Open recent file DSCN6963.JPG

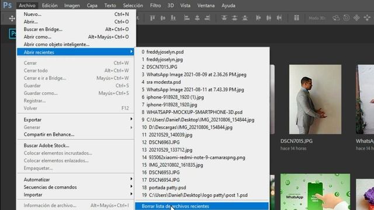[202, 142]
